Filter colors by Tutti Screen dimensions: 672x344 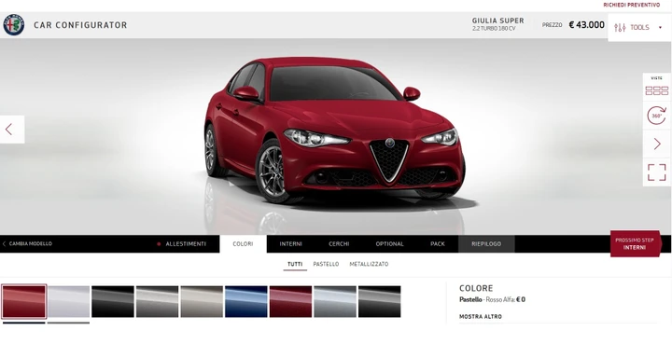click(x=295, y=264)
